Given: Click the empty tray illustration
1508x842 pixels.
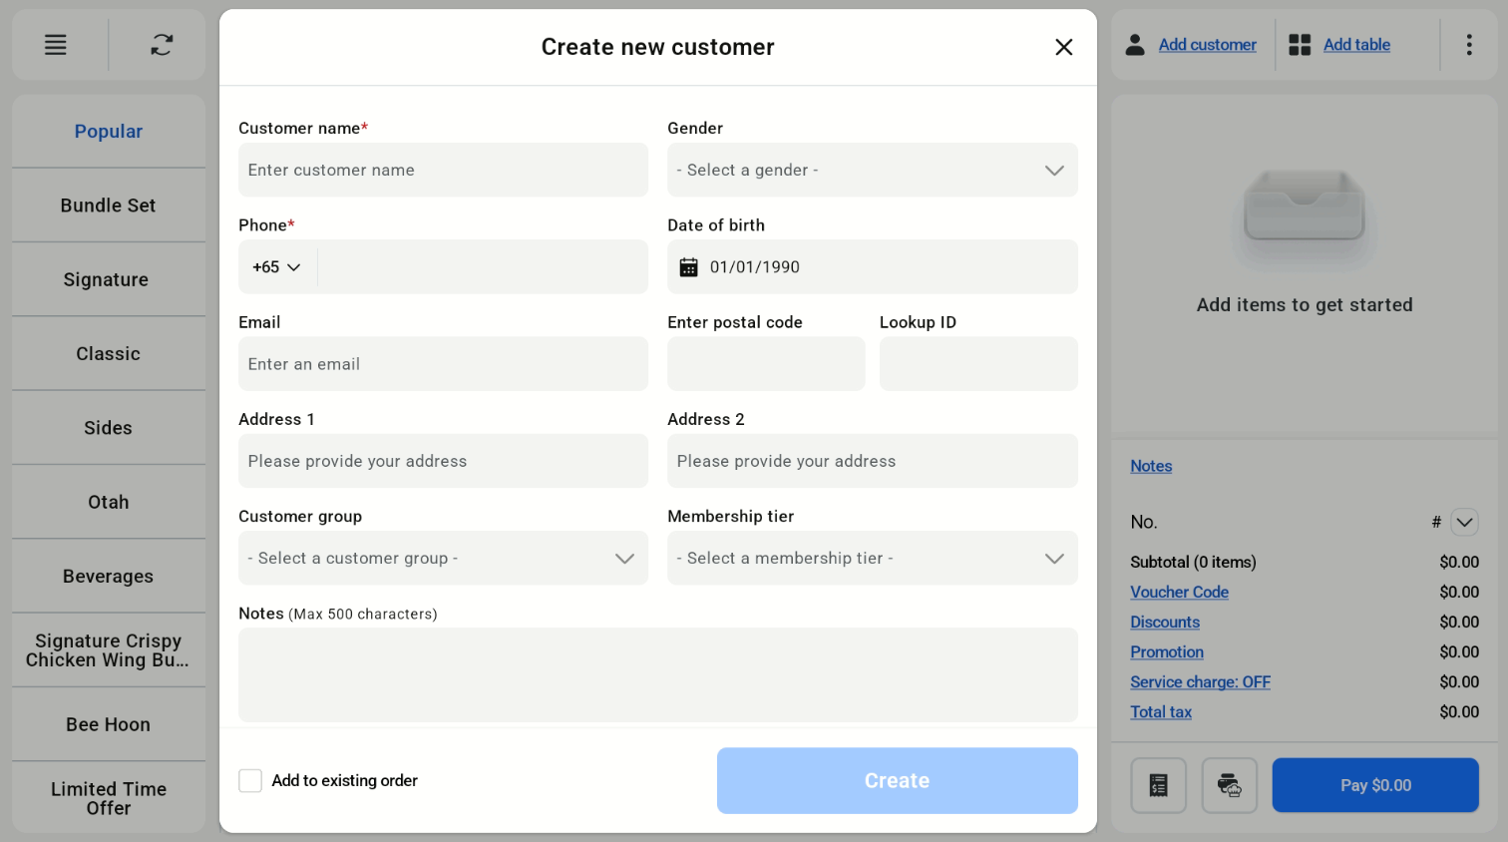Looking at the screenshot, I should tap(1305, 207).
